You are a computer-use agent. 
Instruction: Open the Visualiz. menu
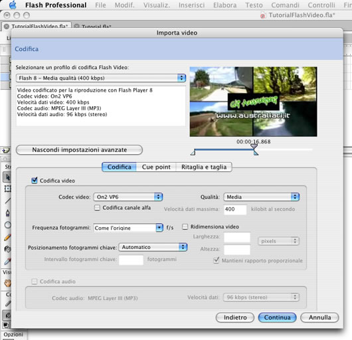click(157, 5)
